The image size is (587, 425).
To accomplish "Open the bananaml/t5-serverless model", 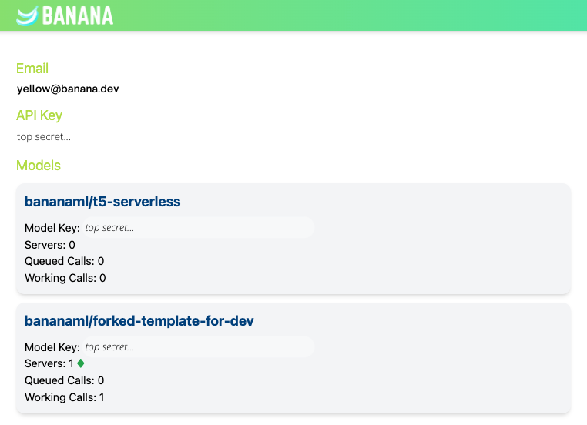I will tap(102, 202).
